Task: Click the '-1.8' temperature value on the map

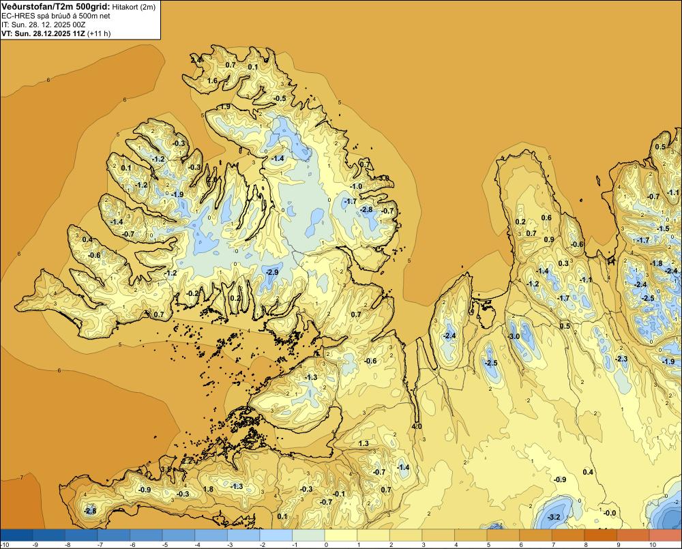Action: 656,264
